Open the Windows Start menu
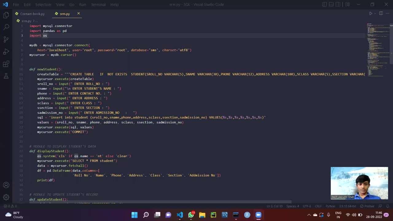Image resolution: width=393 pixels, height=221 pixels. pyautogui.click(x=134, y=215)
